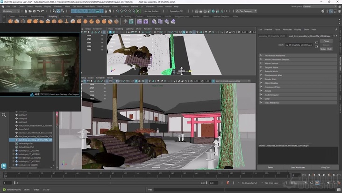Click the undo arrow icon
This screenshot has height=193, width=342.
coord(38,11)
